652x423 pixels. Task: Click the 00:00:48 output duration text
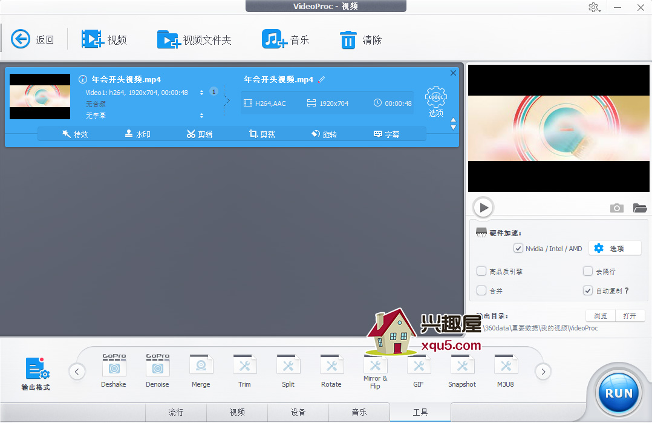click(398, 103)
